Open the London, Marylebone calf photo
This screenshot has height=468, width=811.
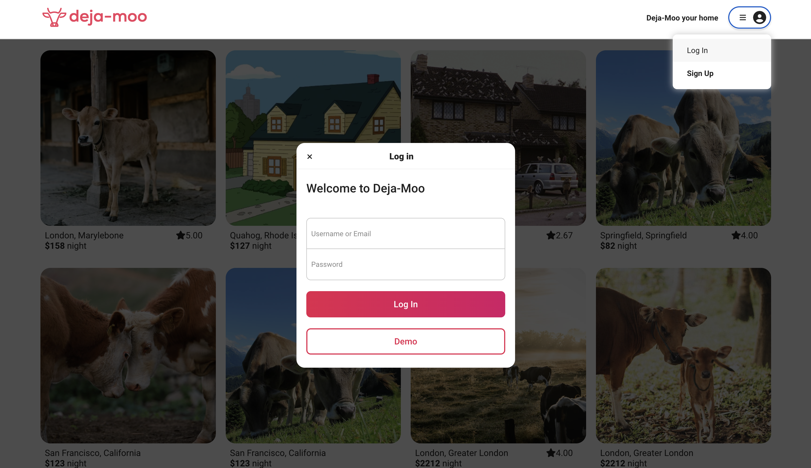pos(128,138)
